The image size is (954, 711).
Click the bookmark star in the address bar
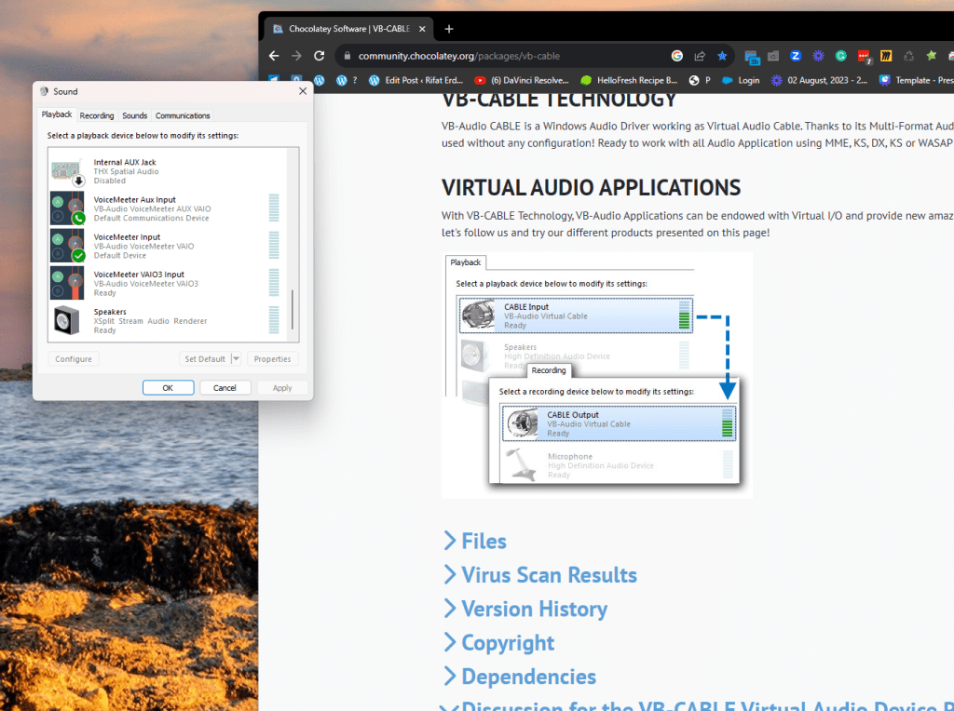coord(722,56)
